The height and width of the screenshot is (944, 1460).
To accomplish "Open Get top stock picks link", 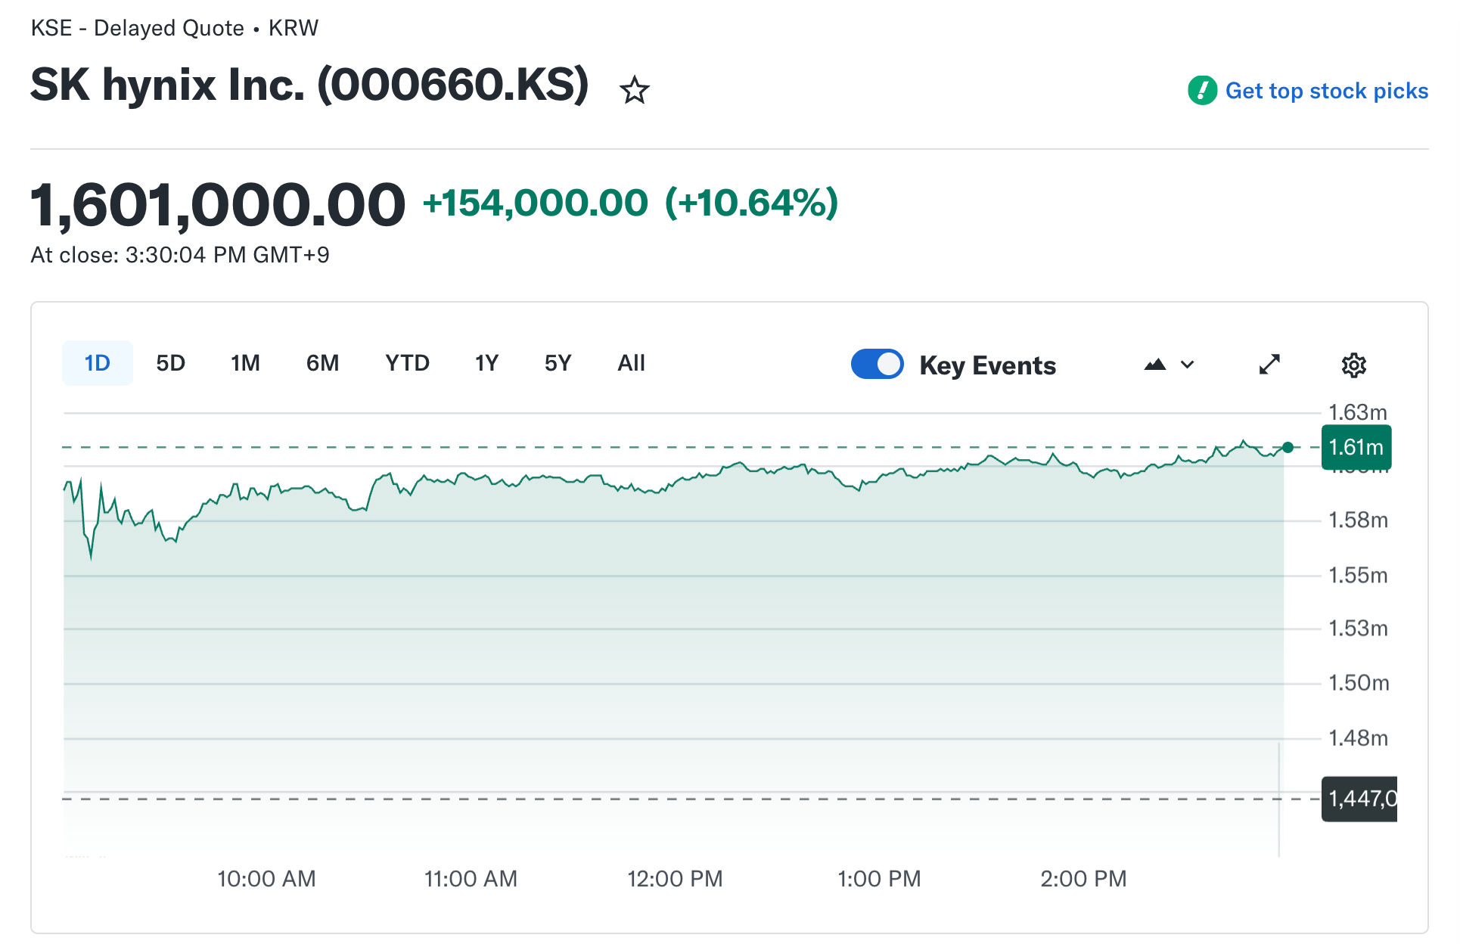I will pyautogui.click(x=1326, y=91).
